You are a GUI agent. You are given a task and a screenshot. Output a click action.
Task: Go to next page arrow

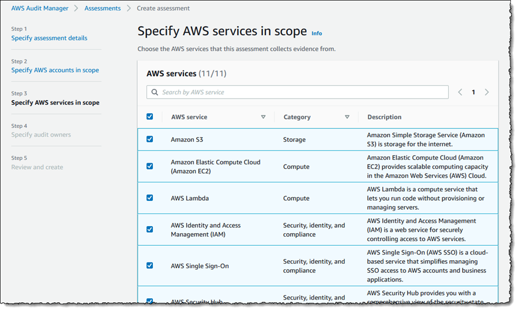coord(487,92)
